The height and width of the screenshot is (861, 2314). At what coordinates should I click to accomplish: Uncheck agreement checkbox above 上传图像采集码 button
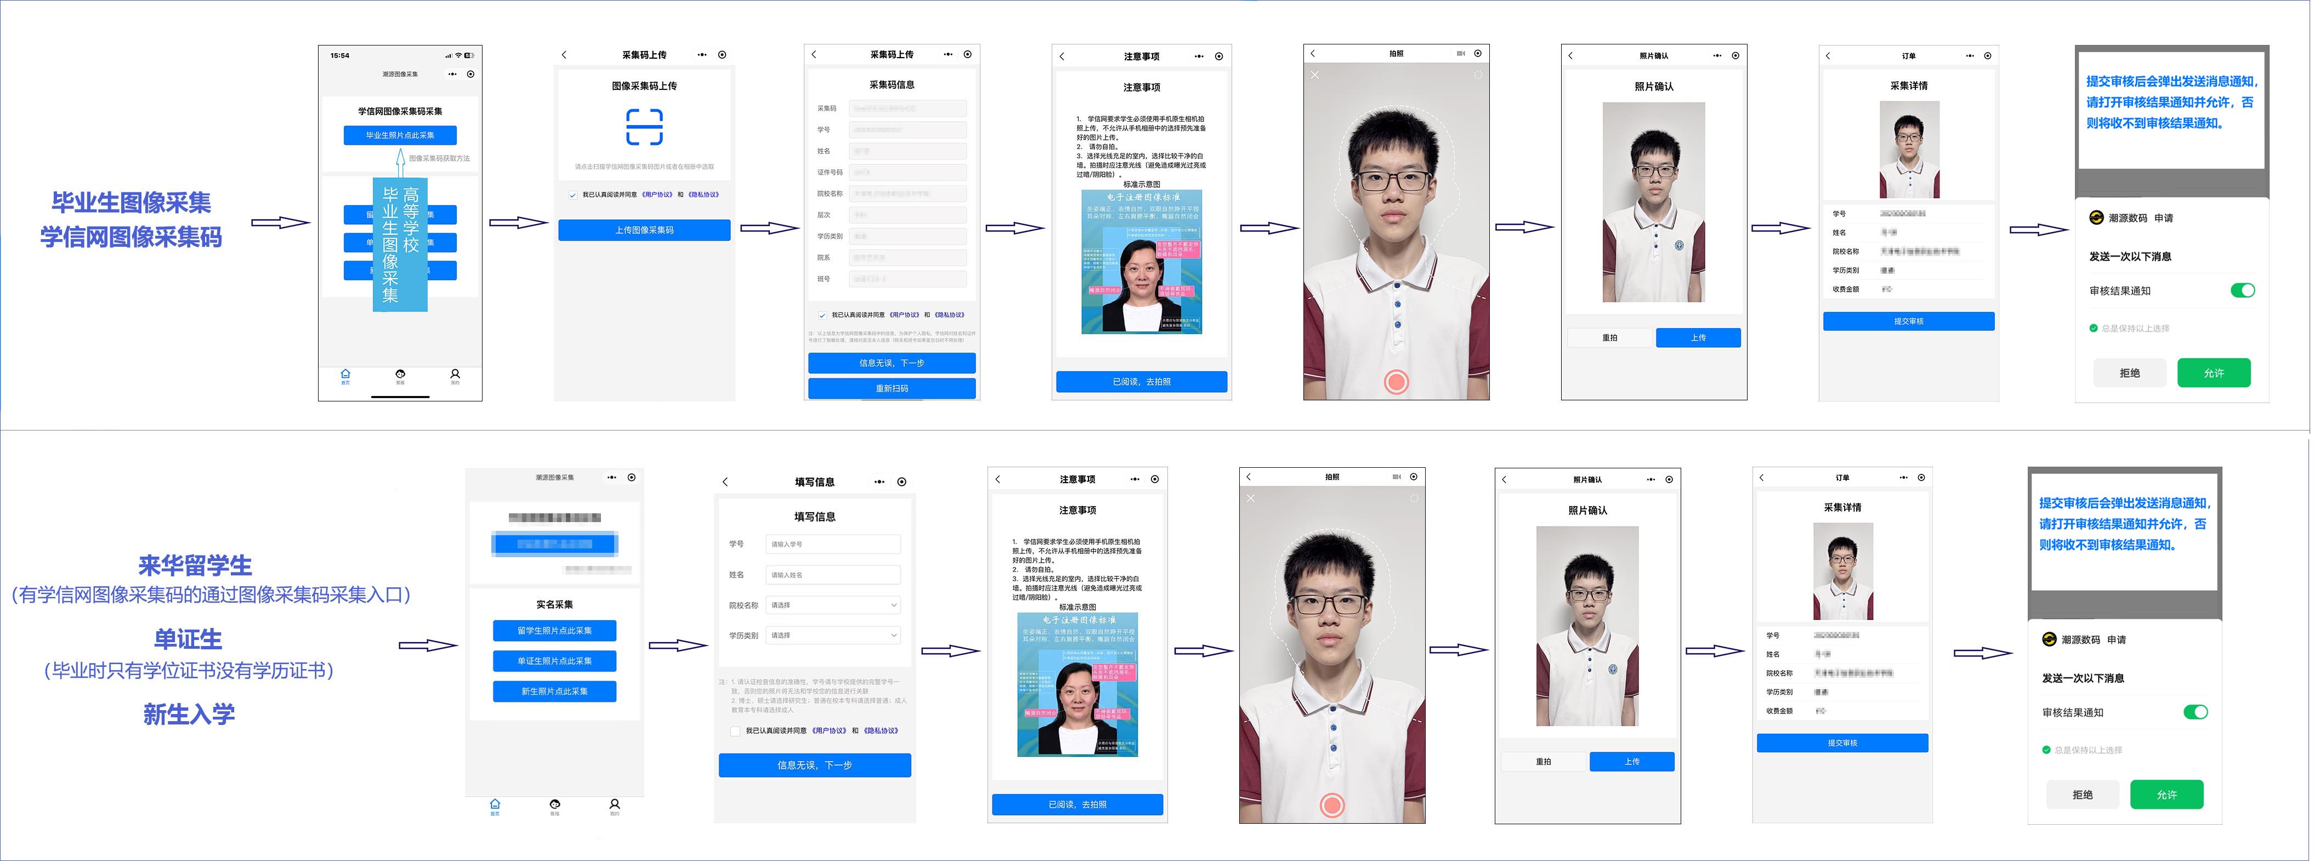pos(572,195)
